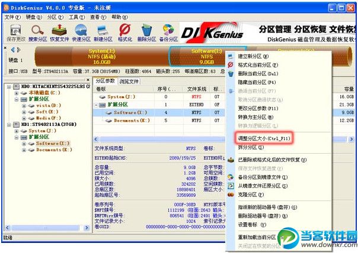The height and width of the screenshot is (253, 358).
Task: Select HD1:ST9402113A(37GB) disk in tree
Action: tap(49, 124)
